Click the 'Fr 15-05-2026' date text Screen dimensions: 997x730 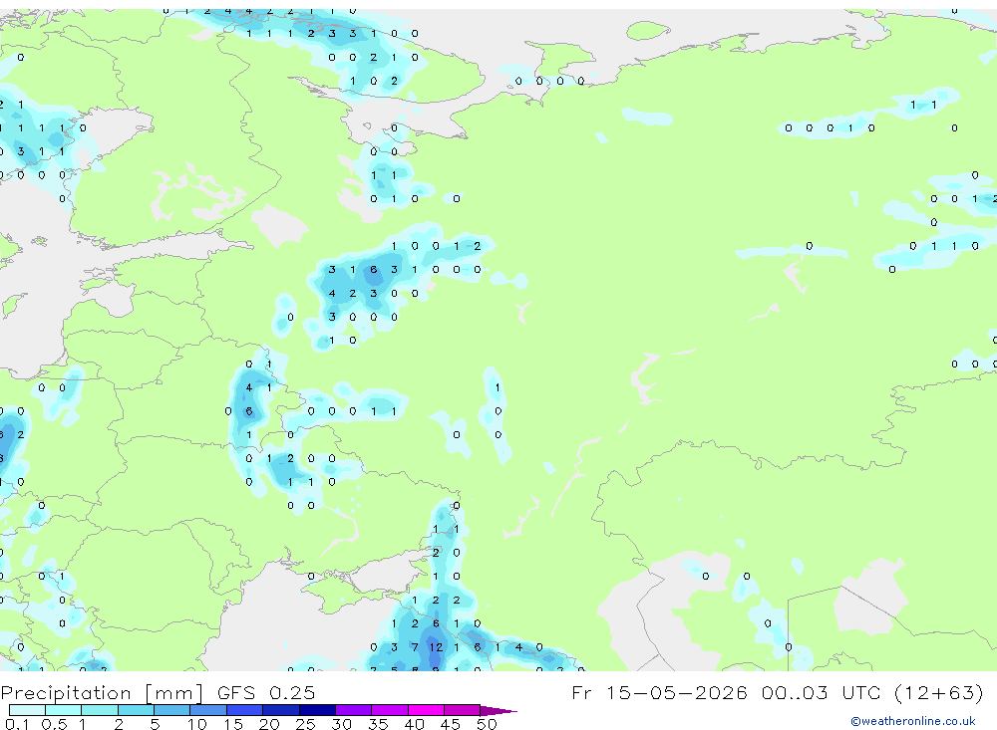(659, 692)
